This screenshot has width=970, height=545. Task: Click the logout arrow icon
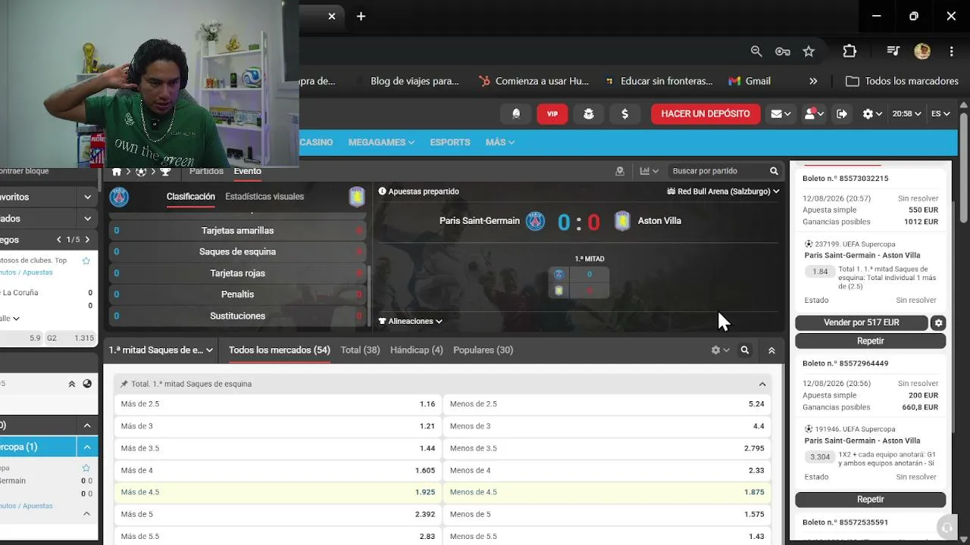click(842, 114)
